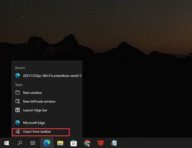
Task: Launch WPS Office from the taskbar
Action: [x=100, y=143]
